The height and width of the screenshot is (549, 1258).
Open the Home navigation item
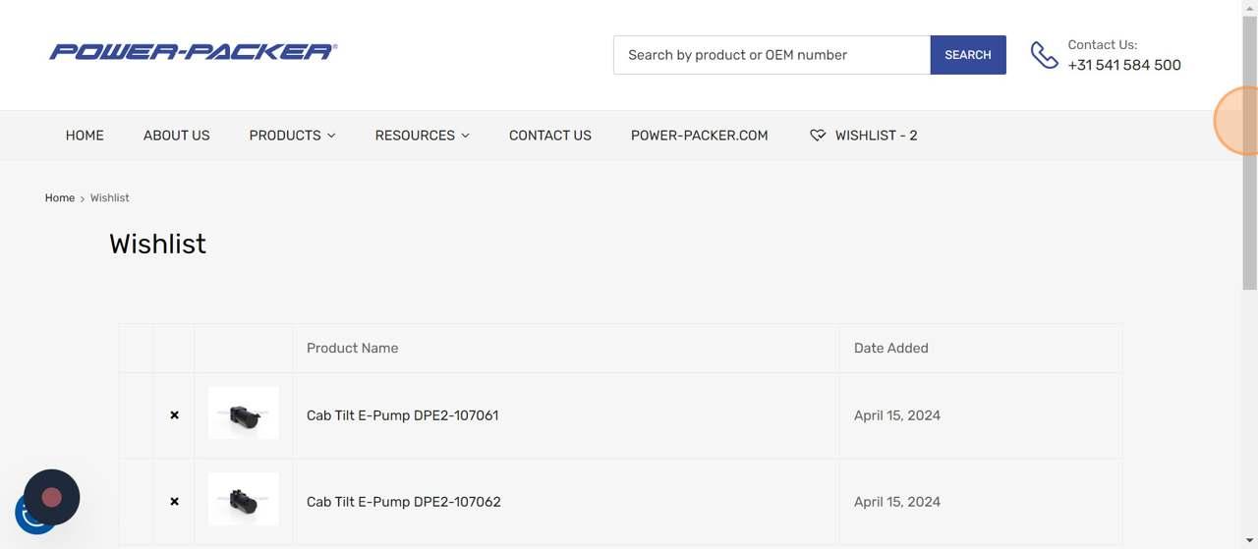coord(85,136)
